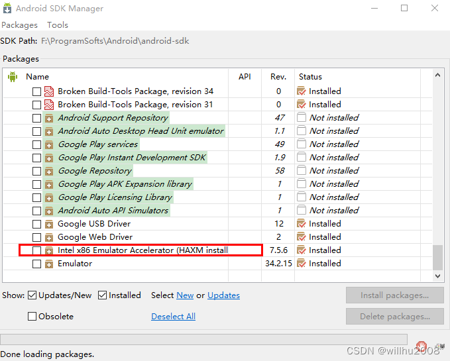Click installed status icon for Google USB Driver
Image resolution: width=450 pixels, height=361 pixels.
point(302,224)
